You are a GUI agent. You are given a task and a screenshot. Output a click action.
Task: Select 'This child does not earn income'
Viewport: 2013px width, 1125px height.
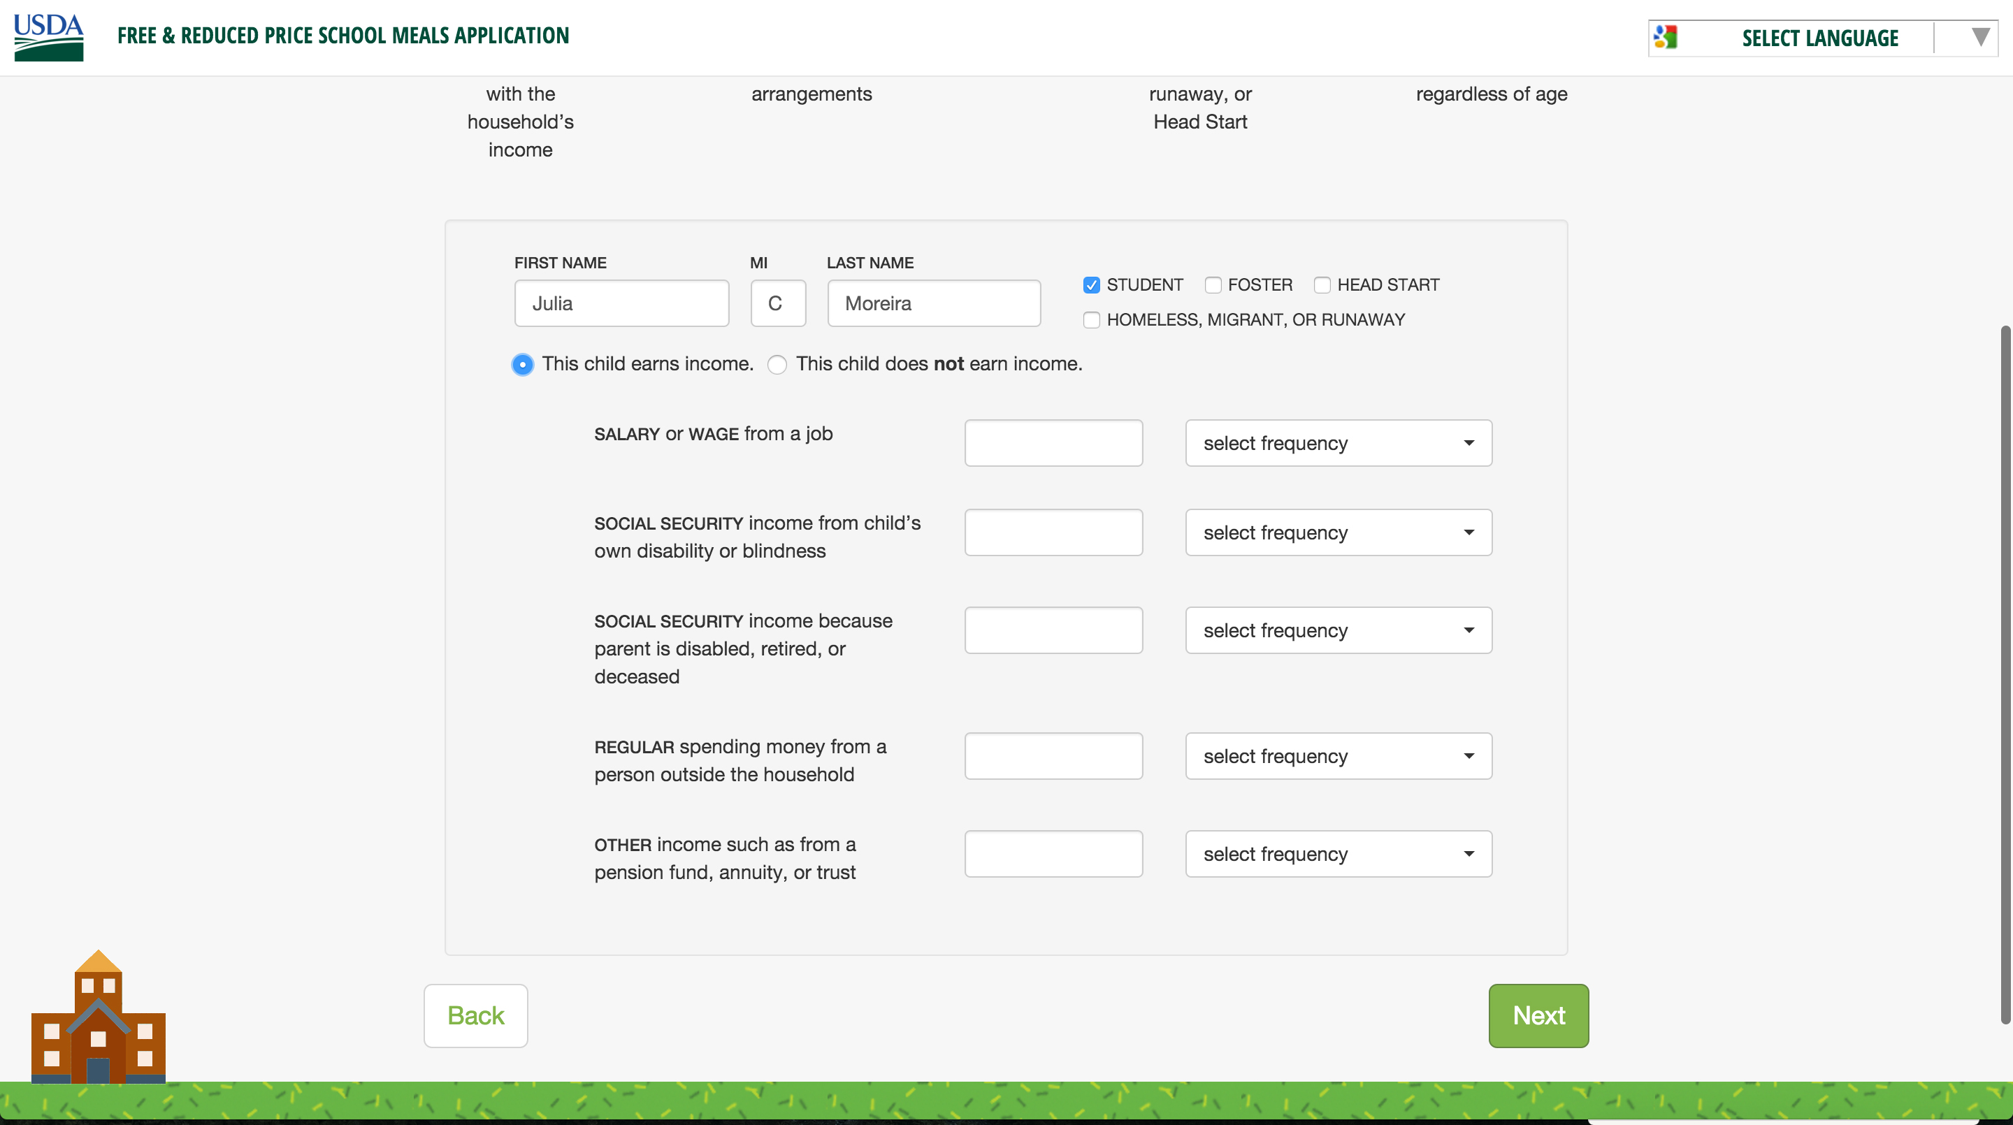coord(777,365)
